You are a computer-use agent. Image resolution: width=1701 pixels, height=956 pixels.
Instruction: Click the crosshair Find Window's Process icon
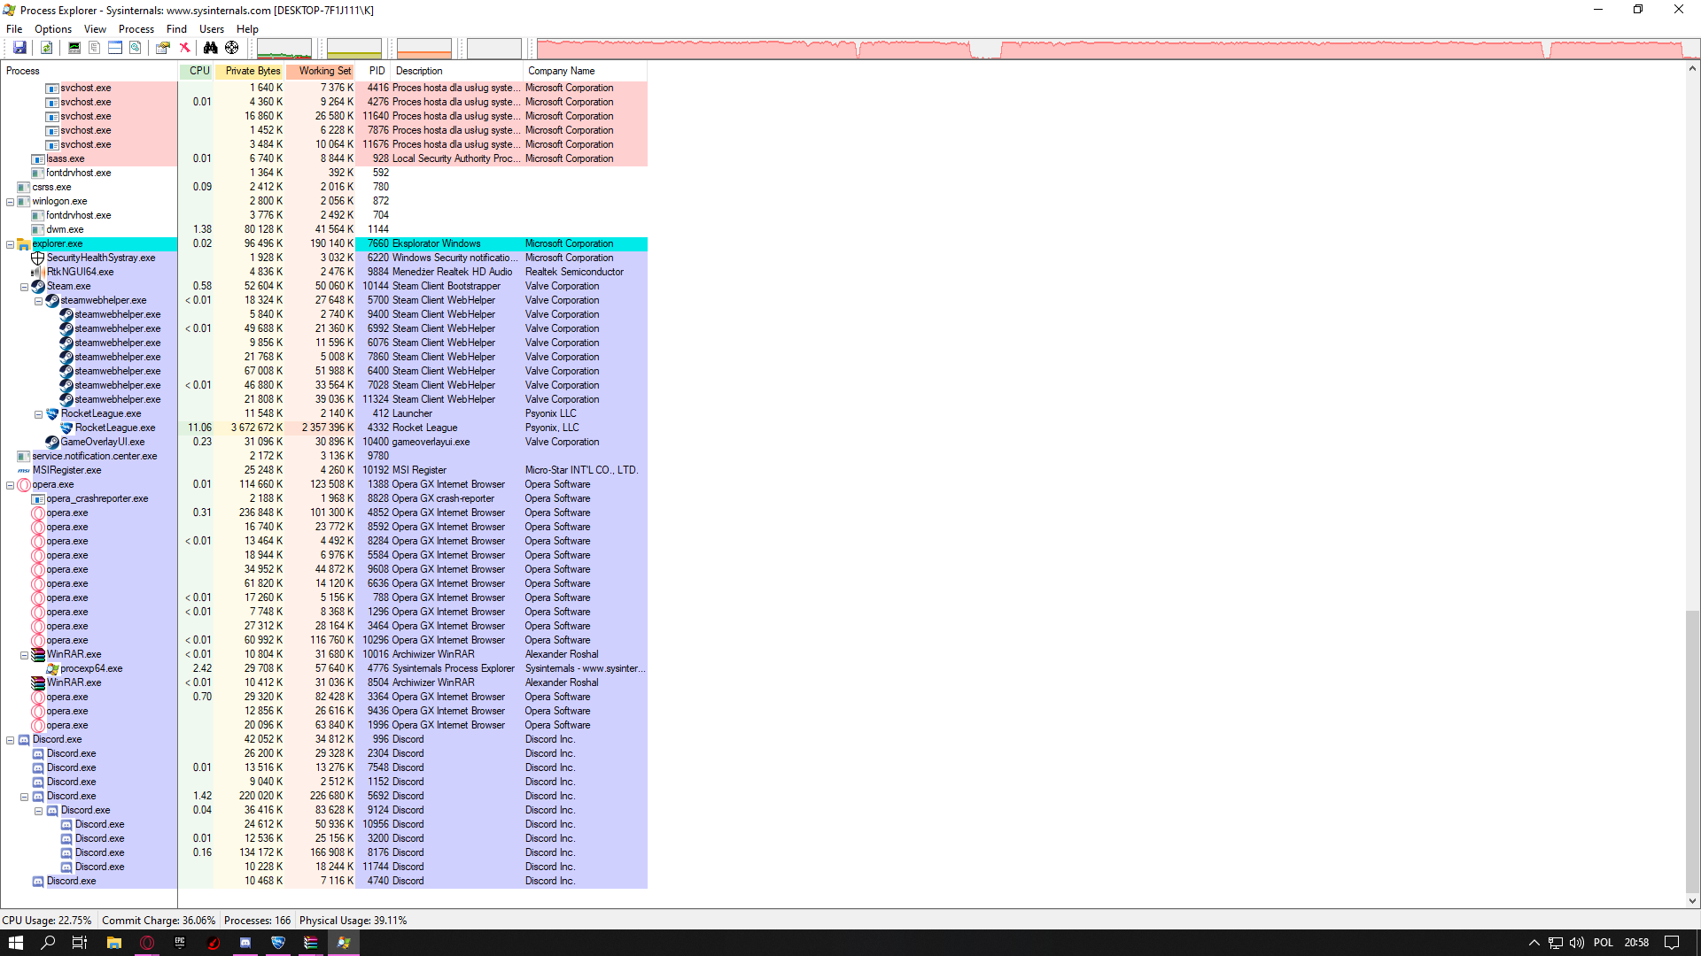[232, 48]
